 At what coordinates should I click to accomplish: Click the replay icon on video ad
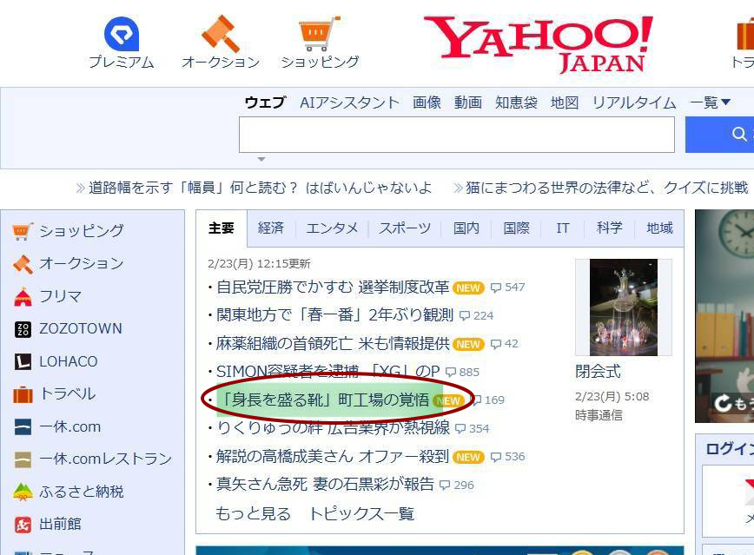722,403
